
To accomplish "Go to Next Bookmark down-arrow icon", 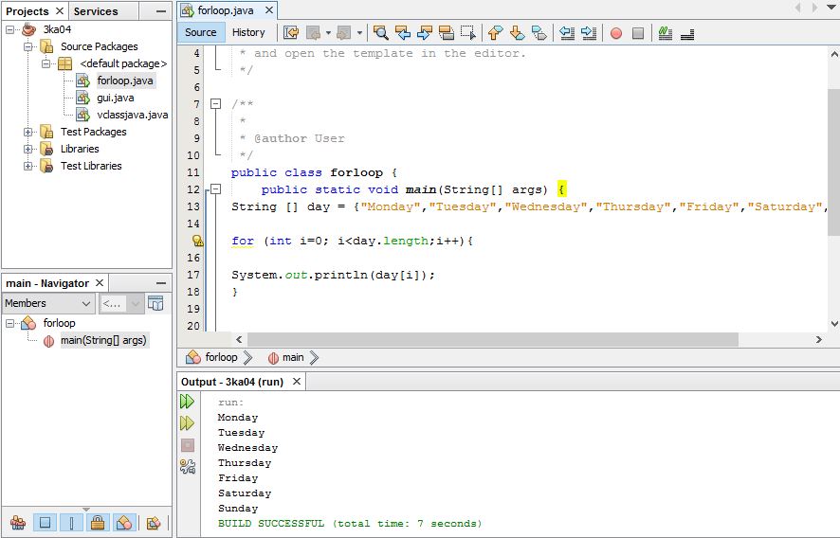I will 517,32.
